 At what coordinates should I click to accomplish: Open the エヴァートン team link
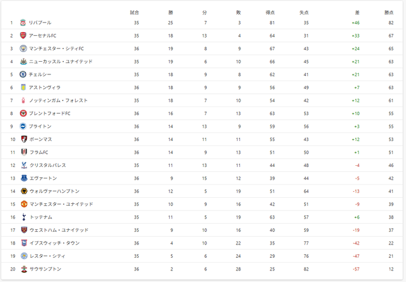43,179
